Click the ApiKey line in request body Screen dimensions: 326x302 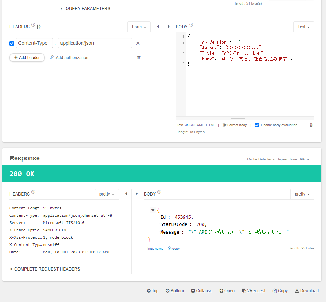tap(231, 47)
